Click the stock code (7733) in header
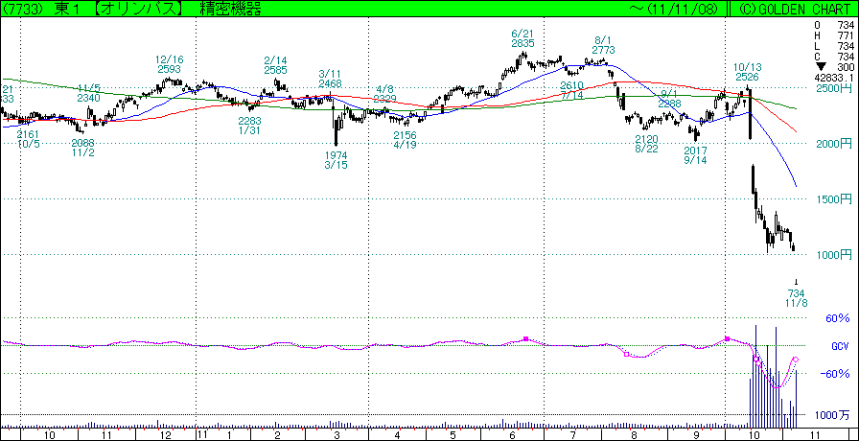Image resolution: width=859 pixels, height=441 pixels. pos(21,9)
